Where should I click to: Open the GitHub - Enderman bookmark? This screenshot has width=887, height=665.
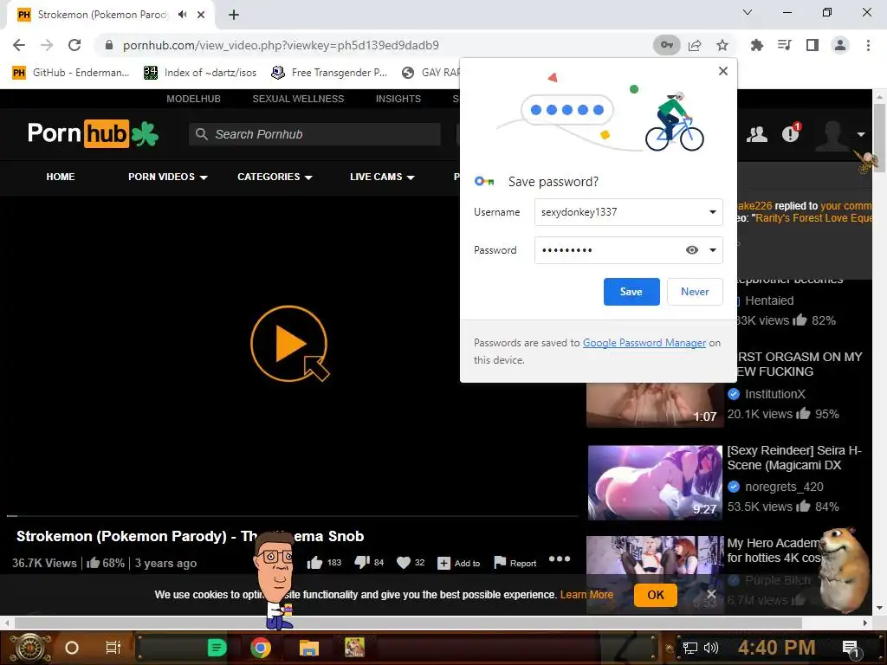(x=72, y=73)
